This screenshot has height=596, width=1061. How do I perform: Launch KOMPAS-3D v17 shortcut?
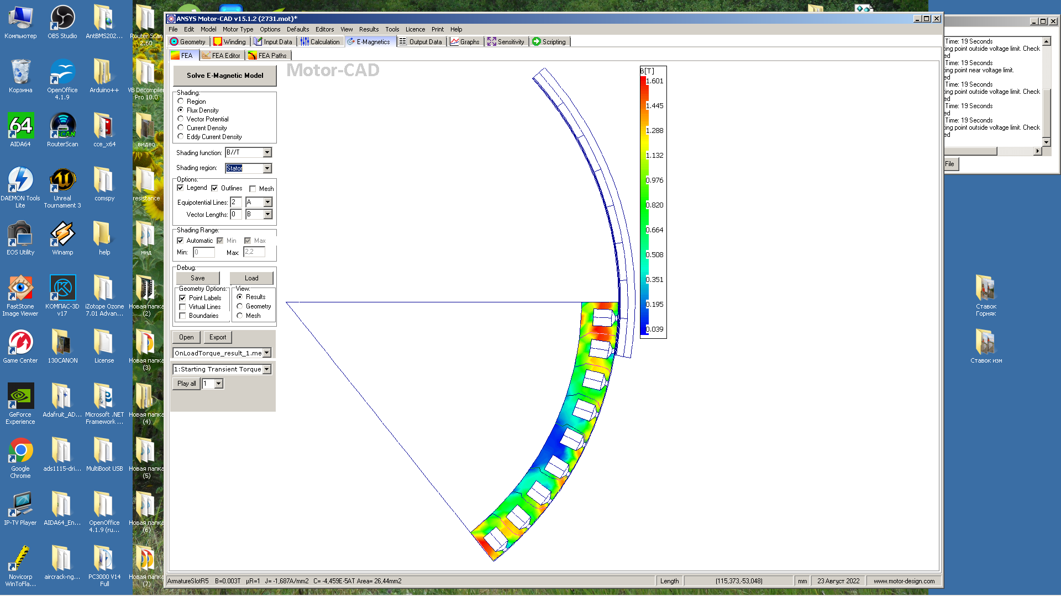(x=62, y=296)
